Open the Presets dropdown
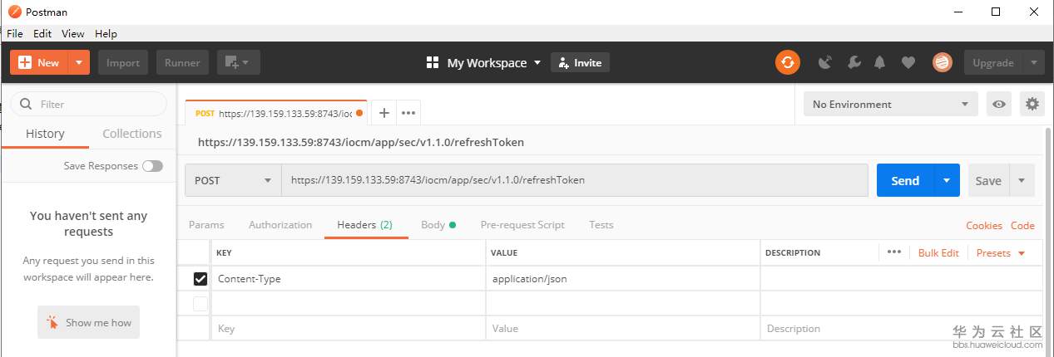The height and width of the screenshot is (357, 1054). coord(1001,253)
